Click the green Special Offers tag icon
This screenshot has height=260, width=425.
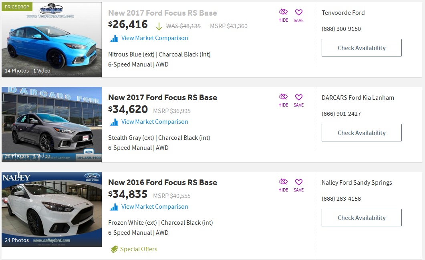tap(114, 249)
